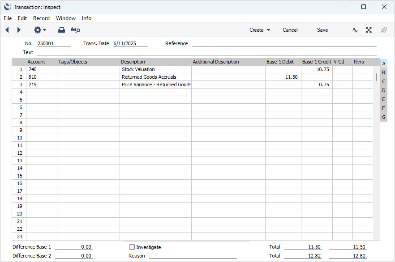The image size is (395, 262).
Task: Switch to flip tab F
Action: 384,108
